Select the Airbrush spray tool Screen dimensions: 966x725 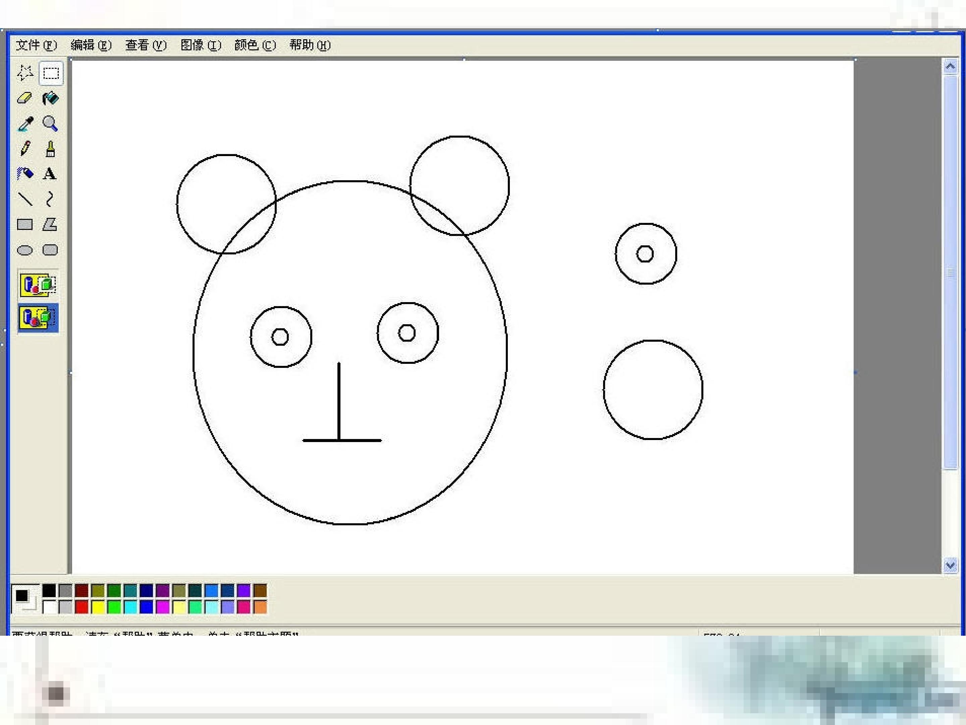coord(25,174)
